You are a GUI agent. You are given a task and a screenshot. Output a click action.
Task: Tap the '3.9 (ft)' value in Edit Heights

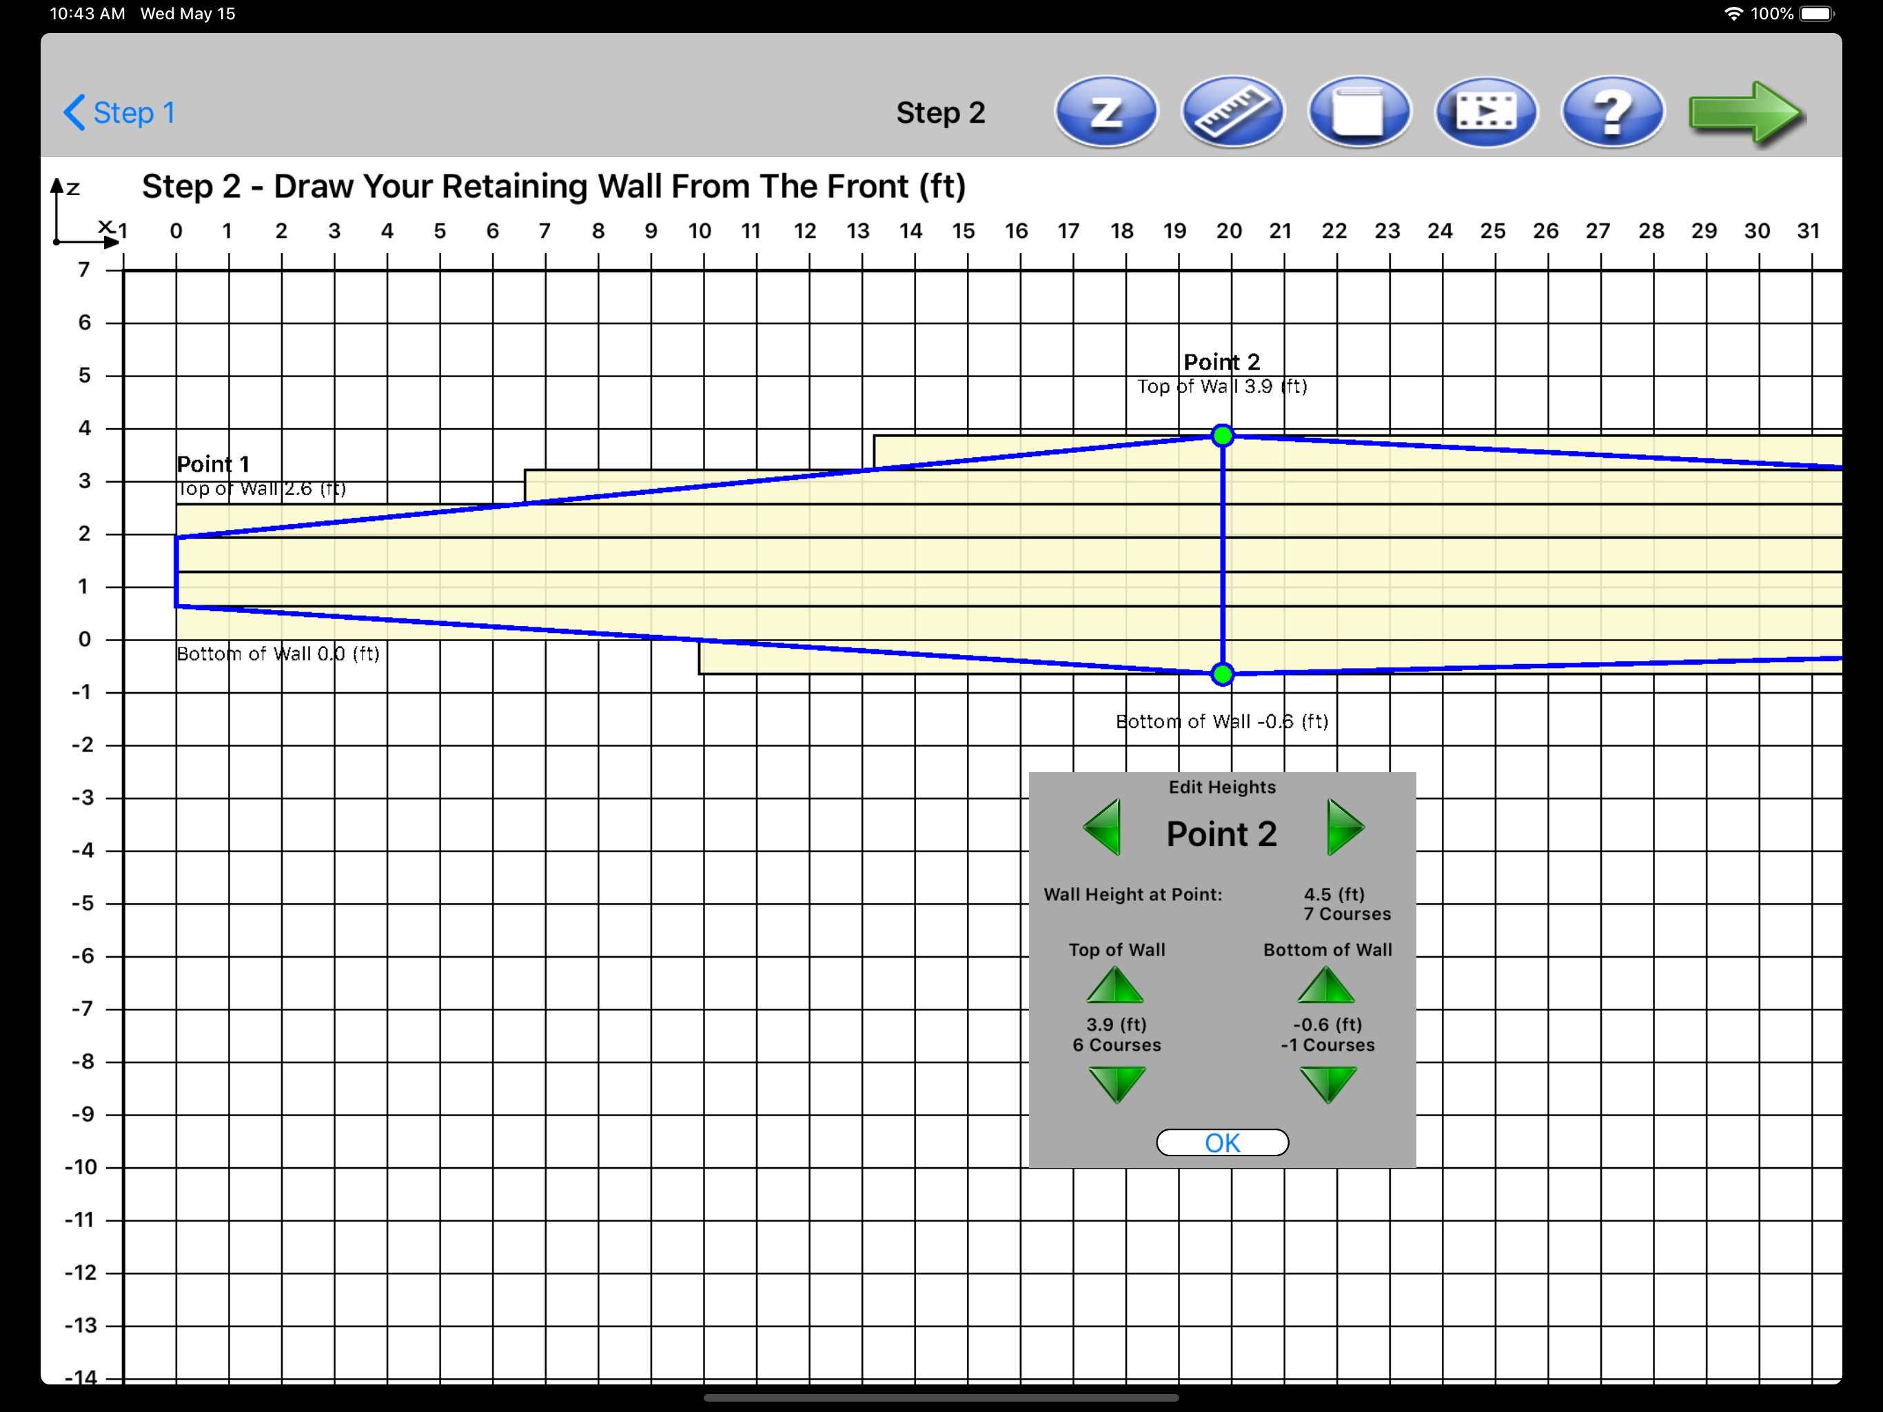(x=1117, y=1025)
